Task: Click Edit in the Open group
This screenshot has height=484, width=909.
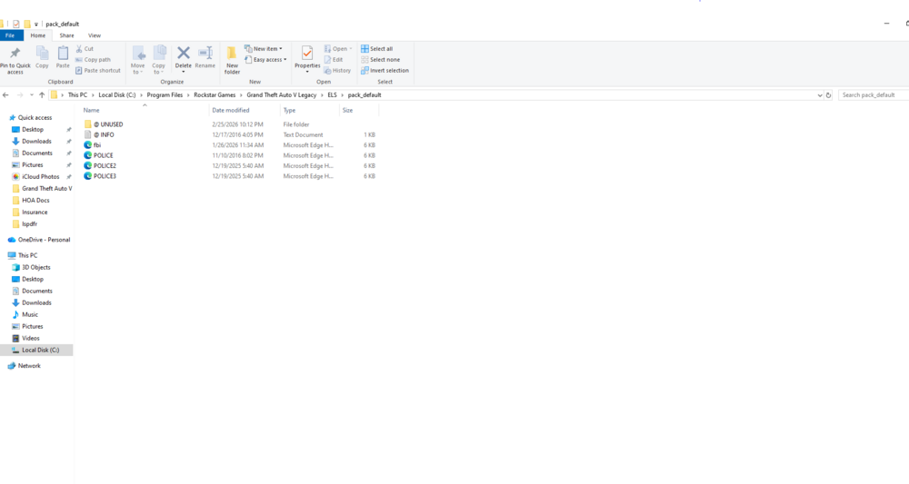Action: 334,60
